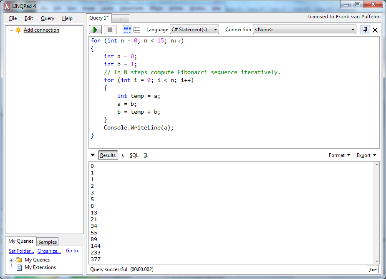Screen dimensions: 386x279
Task: Click the Set Folder link
Action: click(21, 251)
